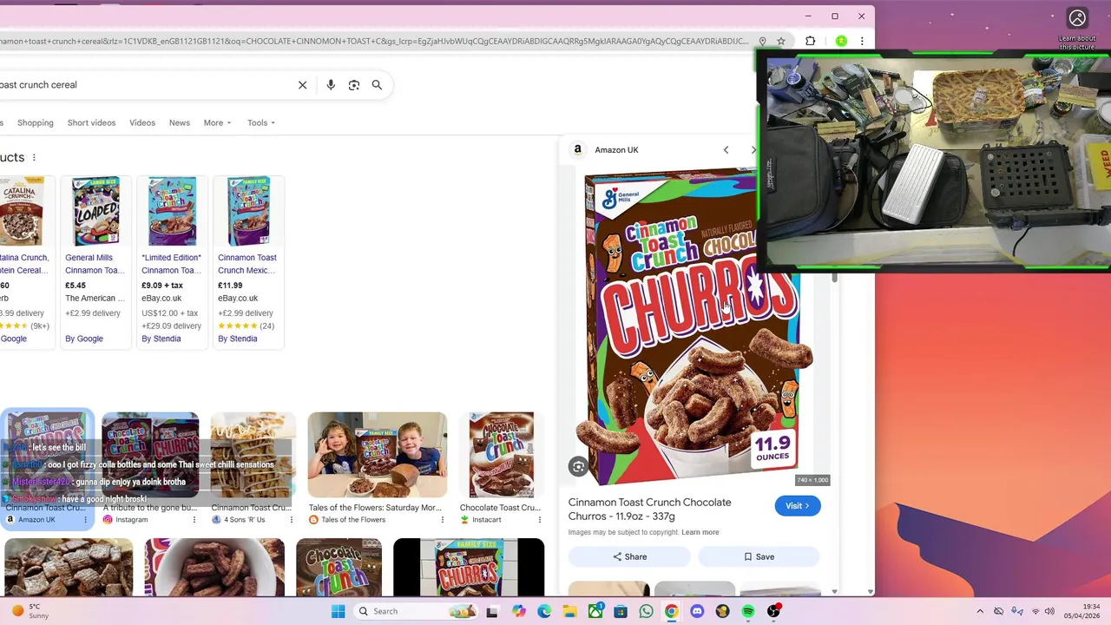Open Learn more copyright link
1111x625 pixels.
700,532
